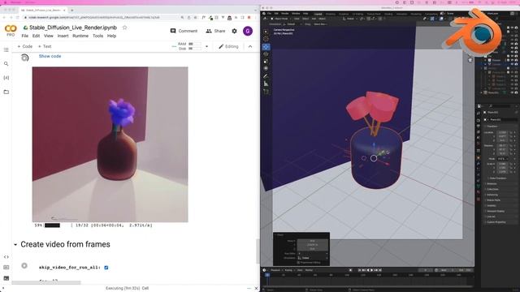The height and width of the screenshot is (292, 520).
Task: Open Colab code snippets icon
Action: (6, 256)
